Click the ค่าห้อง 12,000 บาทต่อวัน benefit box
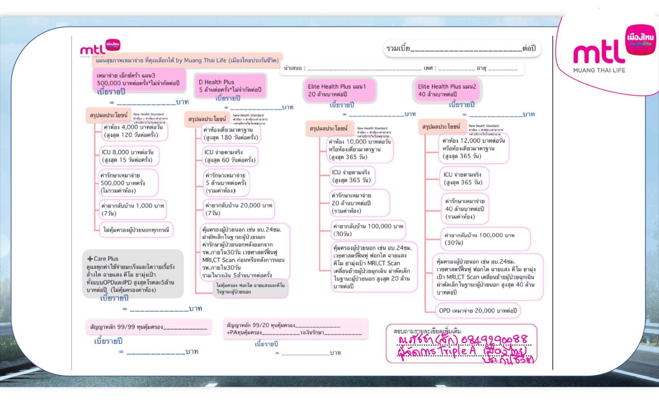This screenshot has width=659, height=404. point(473,148)
